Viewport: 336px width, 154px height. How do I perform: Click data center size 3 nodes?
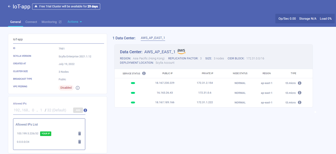point(219,58)
